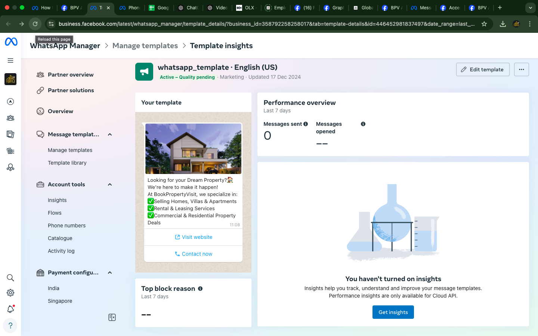Click the Edit template button
Viewport: 538px width, 336px height.
(483, 69)
